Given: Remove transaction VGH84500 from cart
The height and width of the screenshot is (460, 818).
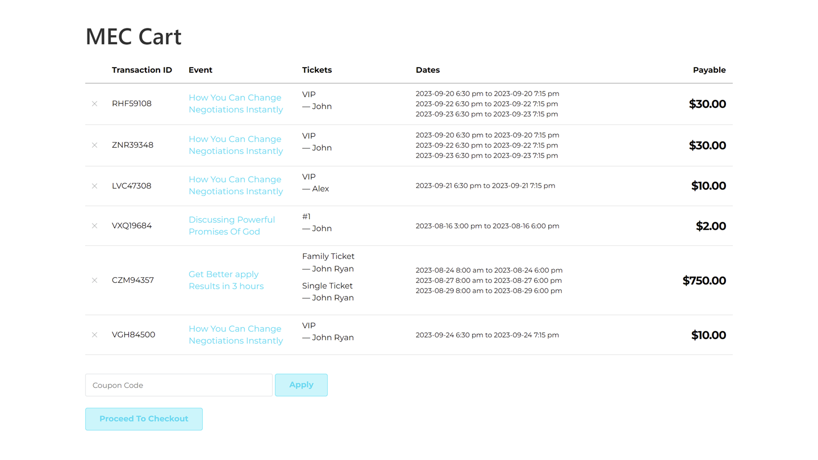Looking at the screenshot, I should pyautogui.click(x=95, y=335).
